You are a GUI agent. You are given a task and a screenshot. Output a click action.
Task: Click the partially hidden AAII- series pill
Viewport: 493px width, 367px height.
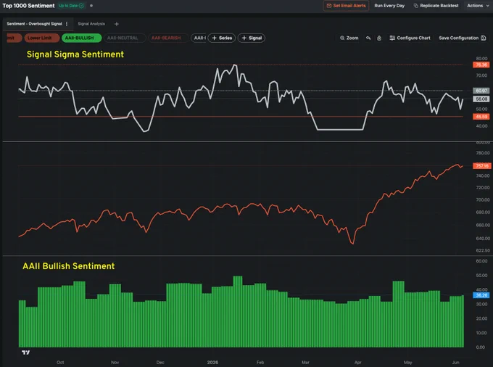tap(199, 38)
